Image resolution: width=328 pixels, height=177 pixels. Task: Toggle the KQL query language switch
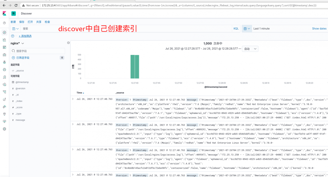click(236, 29)
